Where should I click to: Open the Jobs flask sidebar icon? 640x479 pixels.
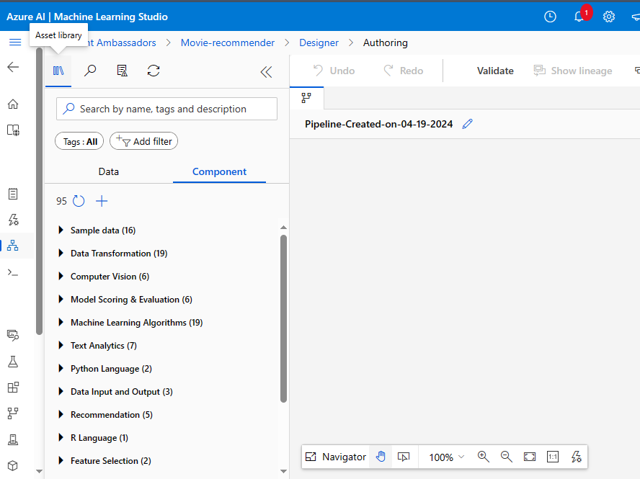pyautogui.click(x=13, y=362)
